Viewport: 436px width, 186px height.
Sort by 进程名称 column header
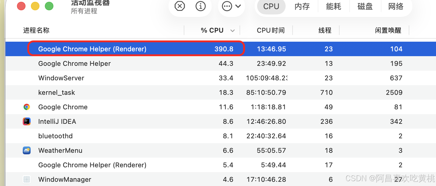[x=36, y=30]
